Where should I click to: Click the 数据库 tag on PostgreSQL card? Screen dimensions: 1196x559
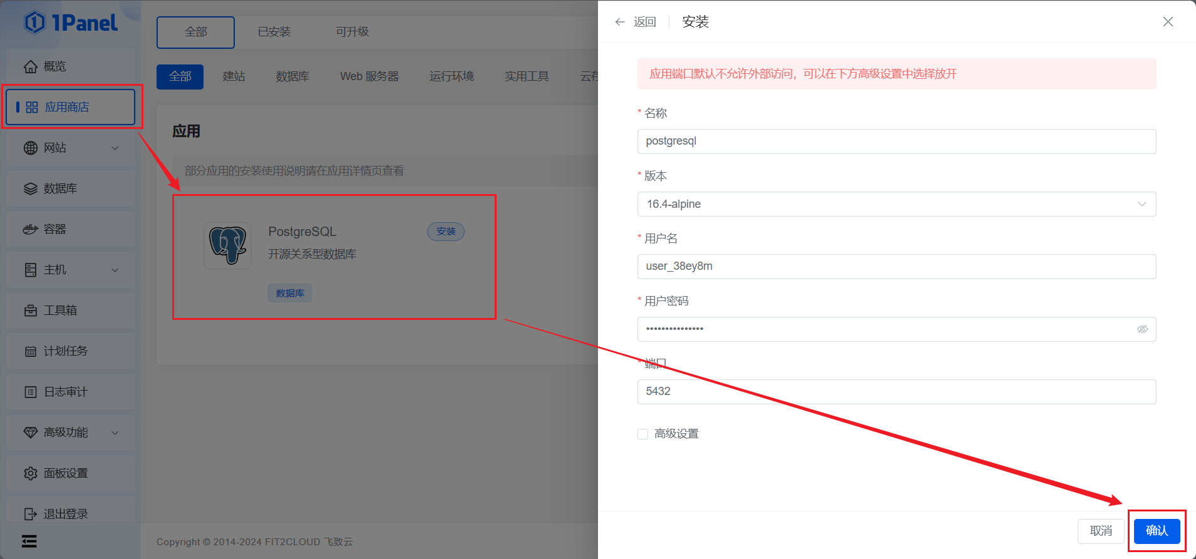290,293
